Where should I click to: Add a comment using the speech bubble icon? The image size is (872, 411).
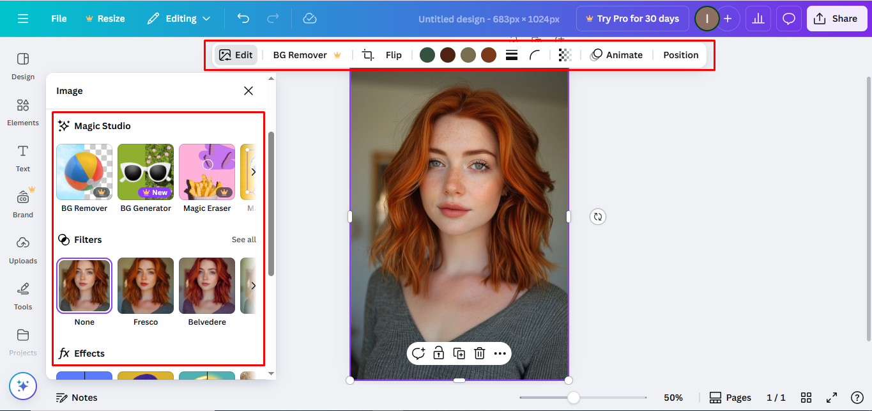[418, 353]
